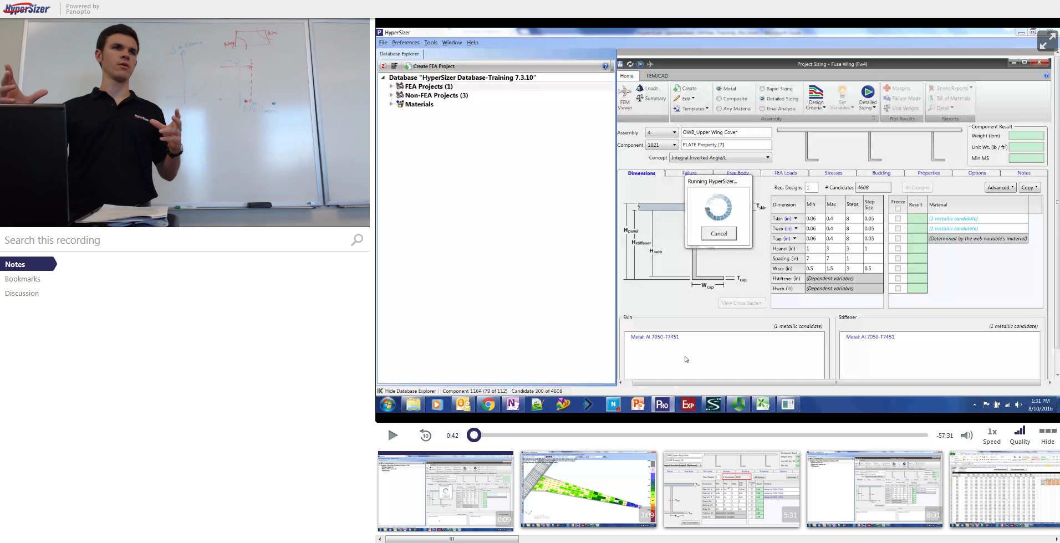This screenshot has height=543, width=1060.
Task: Open the Quality settings
Action: [1020, 436]
